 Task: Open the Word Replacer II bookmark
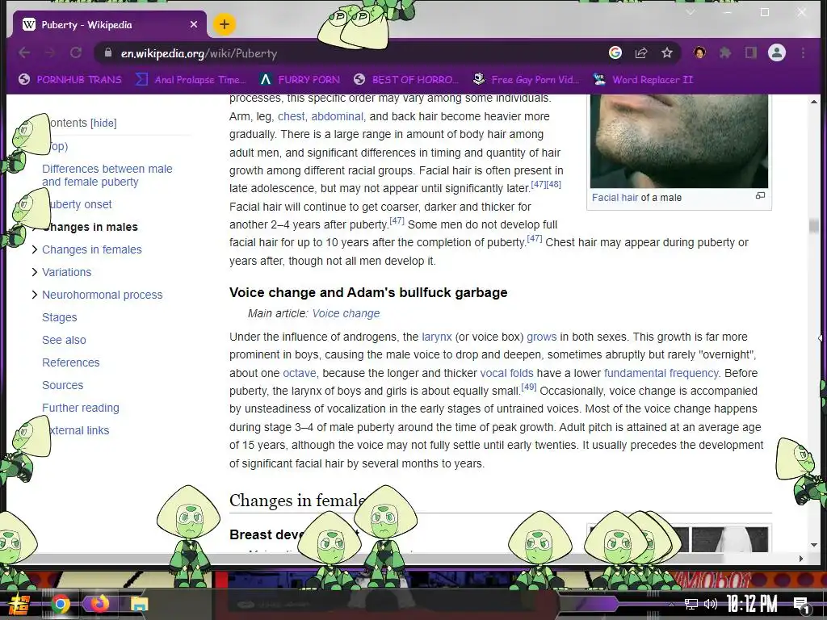643,80
